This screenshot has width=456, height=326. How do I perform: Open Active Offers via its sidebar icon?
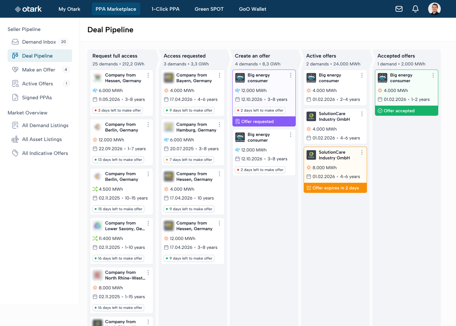[15, 83]
